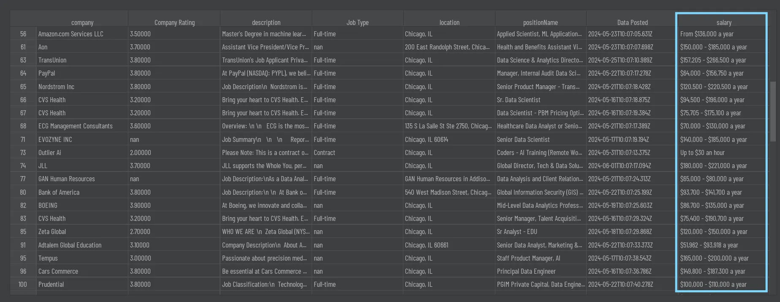
Task: Click the positionName column header
Action: click(x=541, y=22)
